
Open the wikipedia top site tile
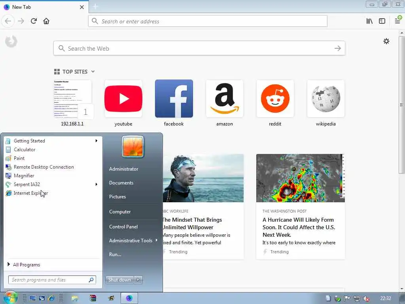pyautogui.click(x=326, y=99)
